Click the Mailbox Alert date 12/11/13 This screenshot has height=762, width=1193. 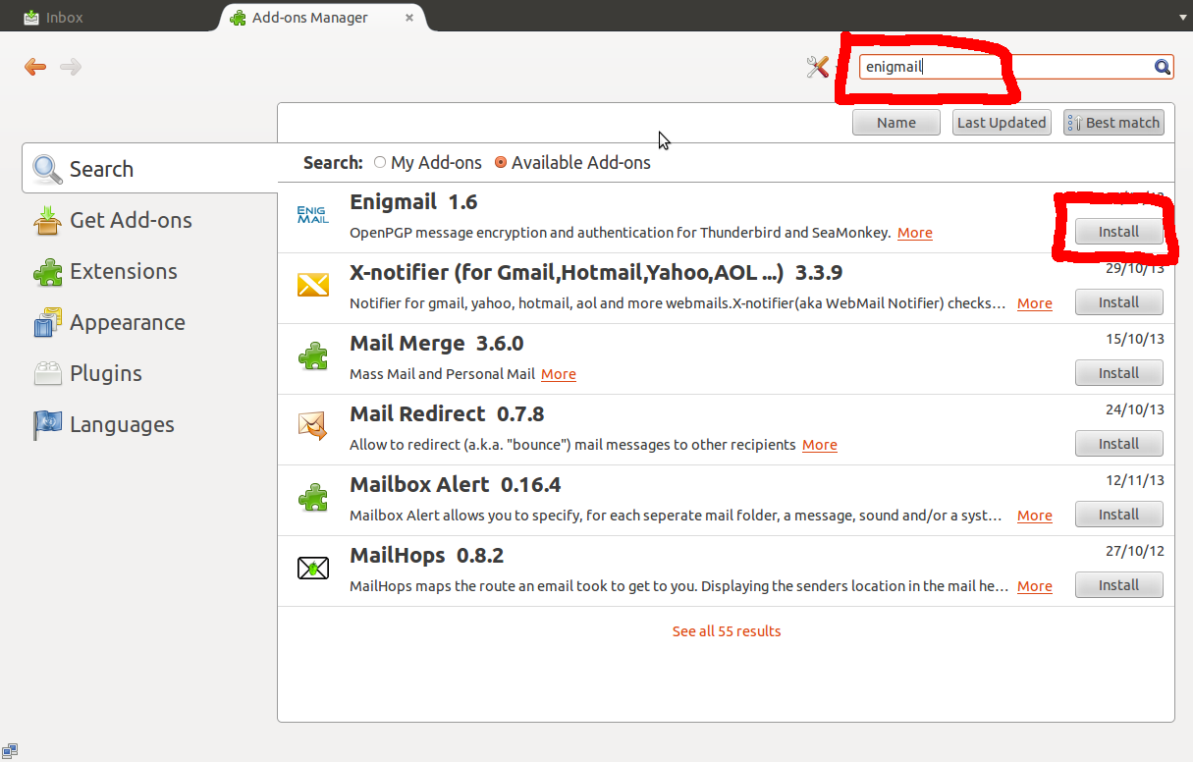(1134, 480)
